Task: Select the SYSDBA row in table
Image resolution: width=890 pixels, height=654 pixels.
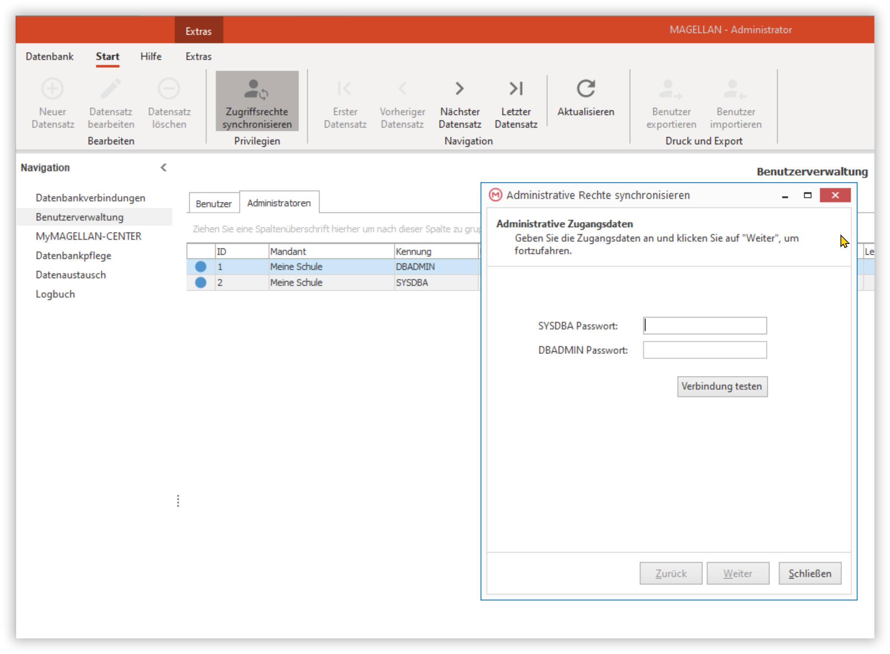Action: click(333, 283)
